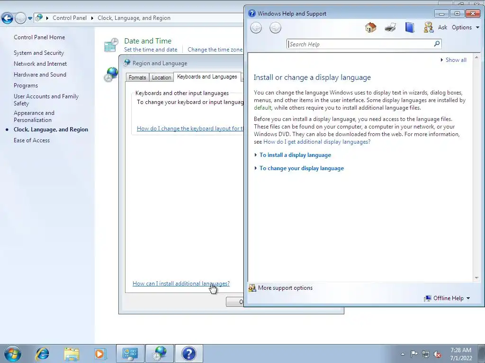Open Programs category
This screenshot has height=363, width=485.
[x=26, y=86]
